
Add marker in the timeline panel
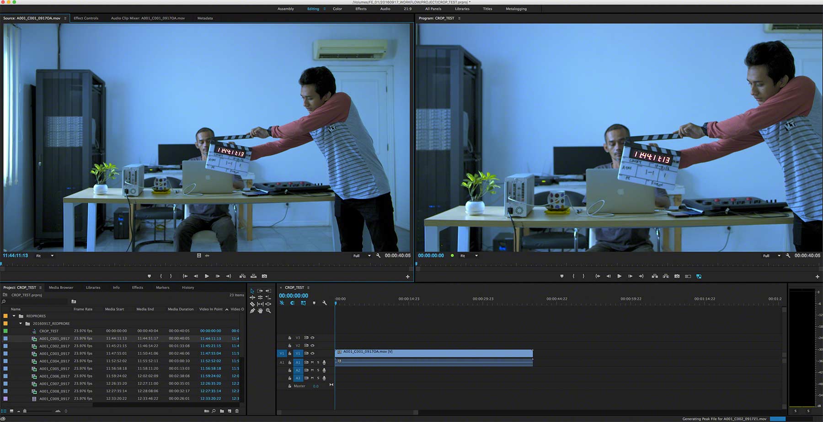314,303
